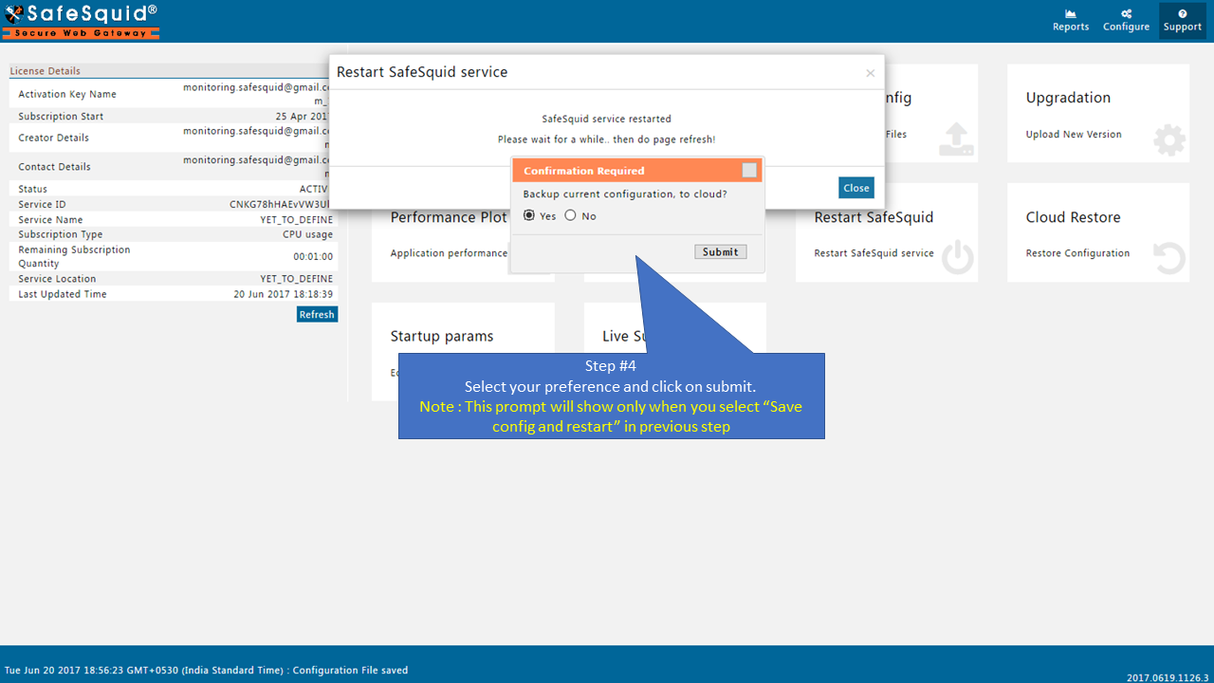Open Restore Configuration link
The image size is (1214, 683).
point(1077,253)
